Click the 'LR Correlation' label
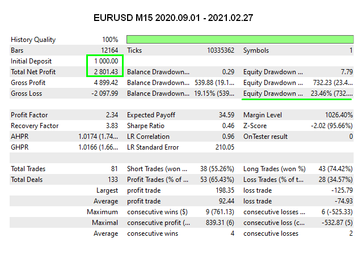 [148, 137]
